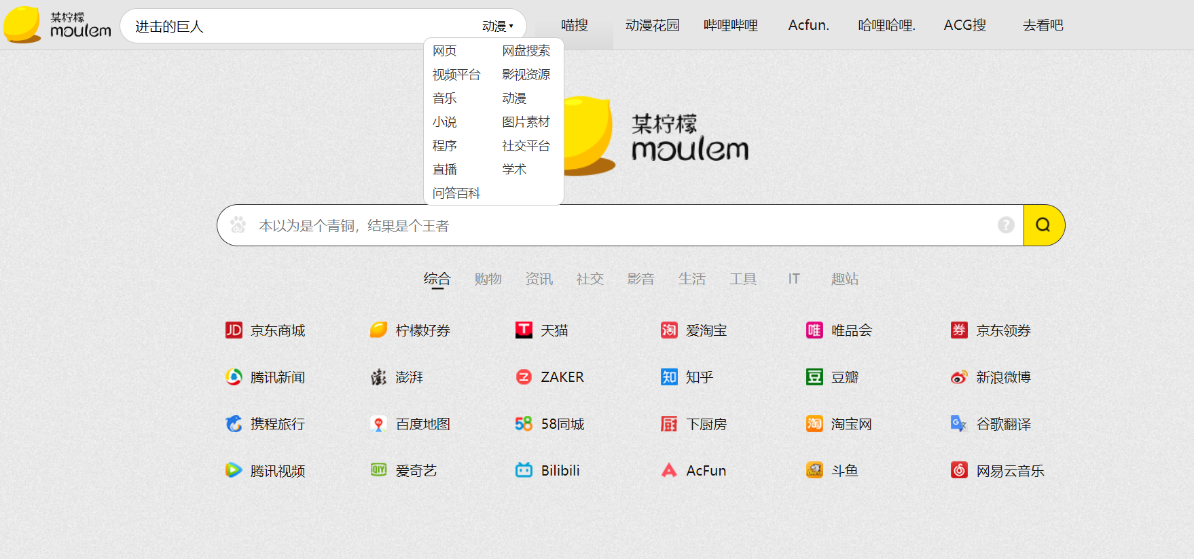Open the 生活 tab

pos(692,279)
